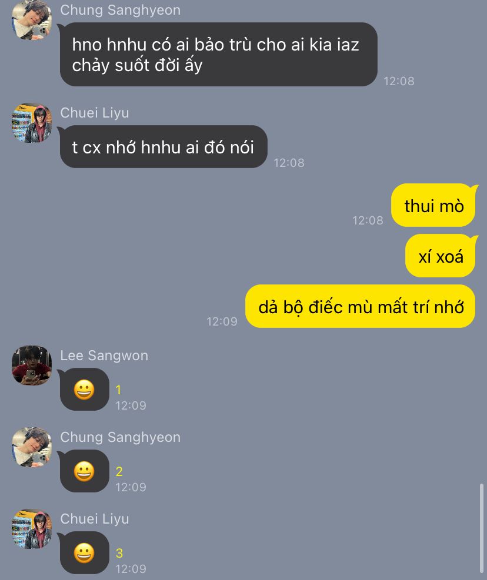This screenshot has height=580, width=487.
Task: Select the 'dả bộ điếc mù mất trí nhớ' bubble
Action: [361, 306]
